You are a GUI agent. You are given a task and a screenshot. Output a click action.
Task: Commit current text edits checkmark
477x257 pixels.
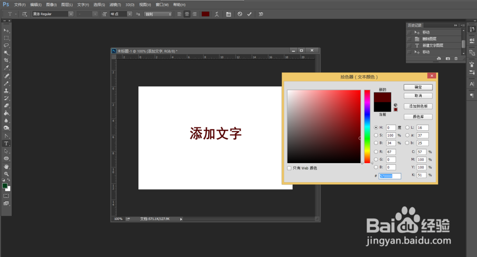tap(249, 14)
